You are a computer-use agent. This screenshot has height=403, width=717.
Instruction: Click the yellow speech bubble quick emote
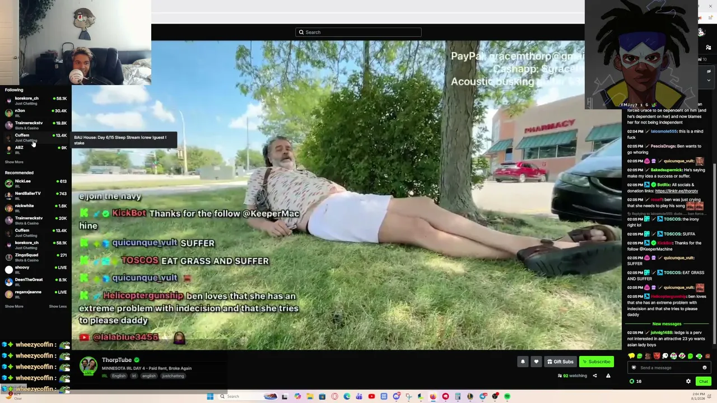point(631,356)
